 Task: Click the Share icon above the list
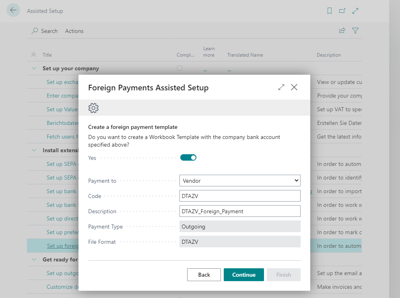(342, 30)
